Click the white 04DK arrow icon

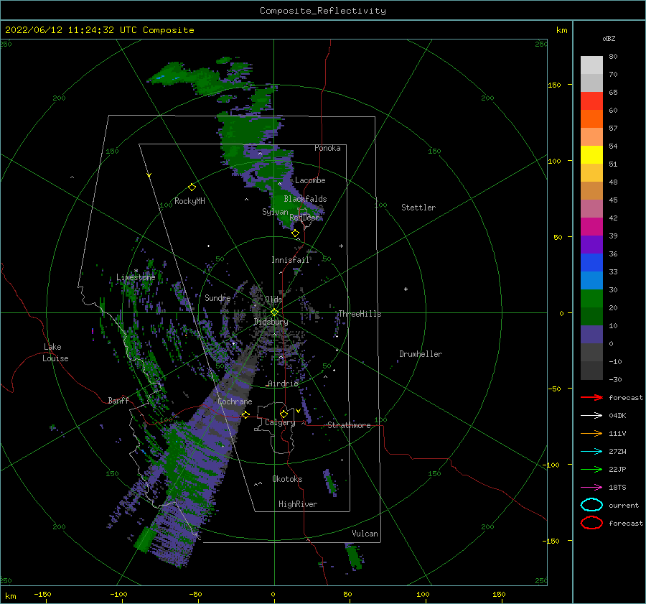(591, 416)
